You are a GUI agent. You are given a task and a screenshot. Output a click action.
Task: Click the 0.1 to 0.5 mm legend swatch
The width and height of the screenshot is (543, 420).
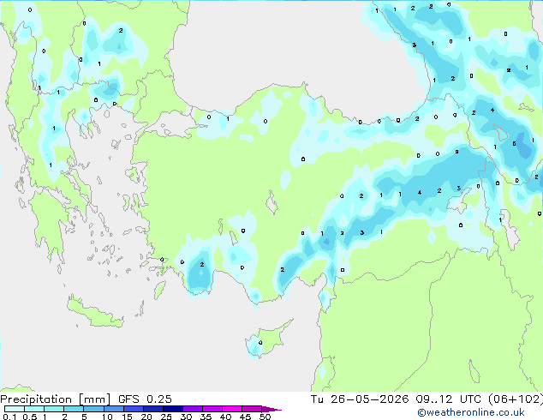(x=15, y=409)
